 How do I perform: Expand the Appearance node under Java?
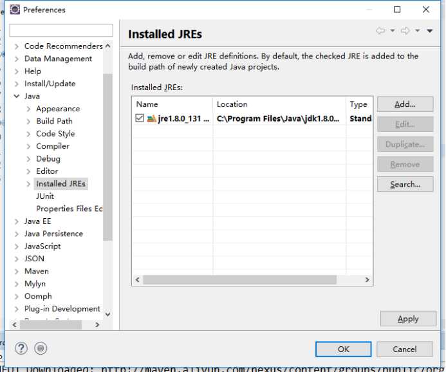click(x=28, y=109)
